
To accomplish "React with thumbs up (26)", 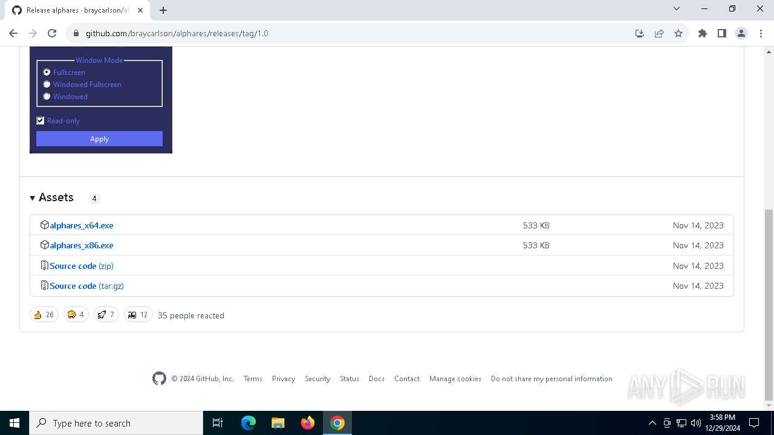I will 44,315.
